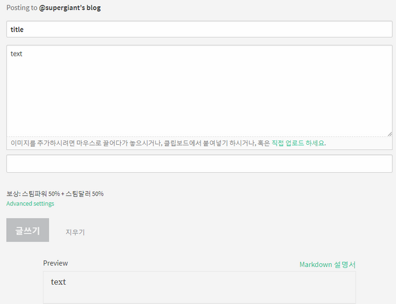Open the 직접 업로드 하세요 upload link
Viewport: 396px width, 304px height.
coord(298,143)
